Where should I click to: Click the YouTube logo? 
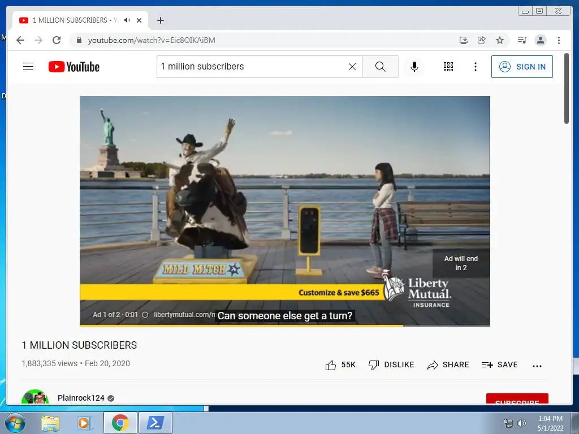[74, 67]
